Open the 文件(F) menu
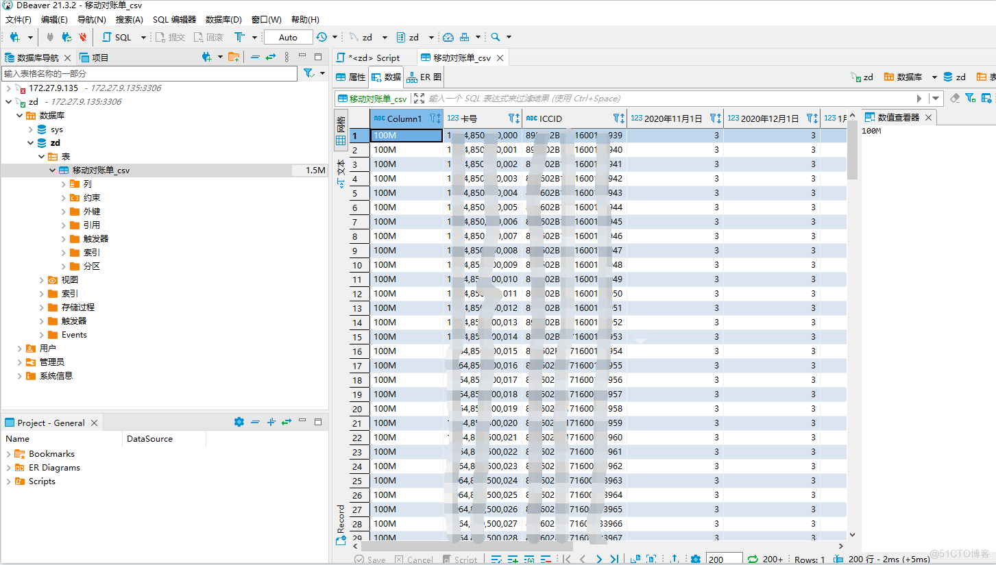The width and height of the screenshot is (996, 565). (19, 20)
